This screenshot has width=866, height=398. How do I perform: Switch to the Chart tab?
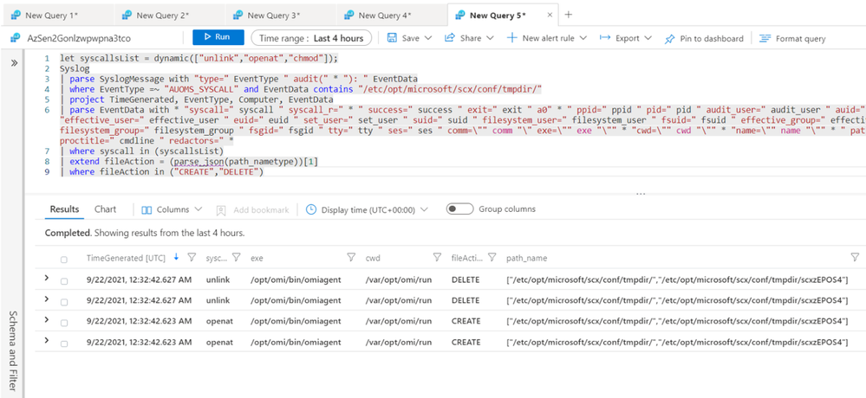point(105,209)
